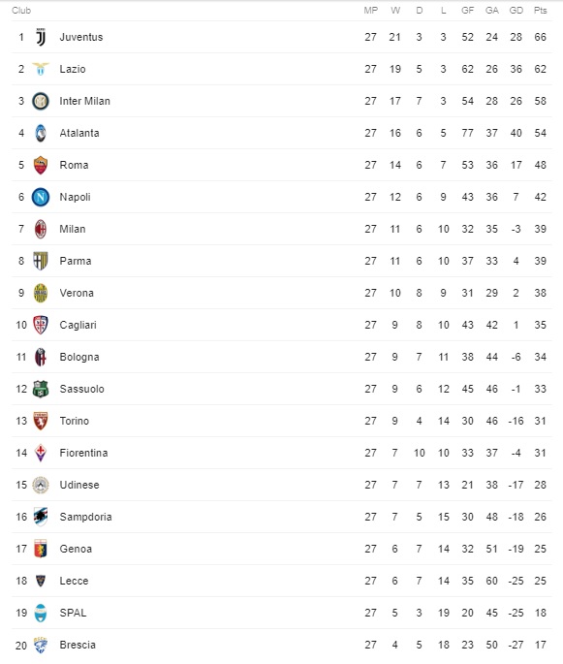Open the Verona team name link

(77, 293)
